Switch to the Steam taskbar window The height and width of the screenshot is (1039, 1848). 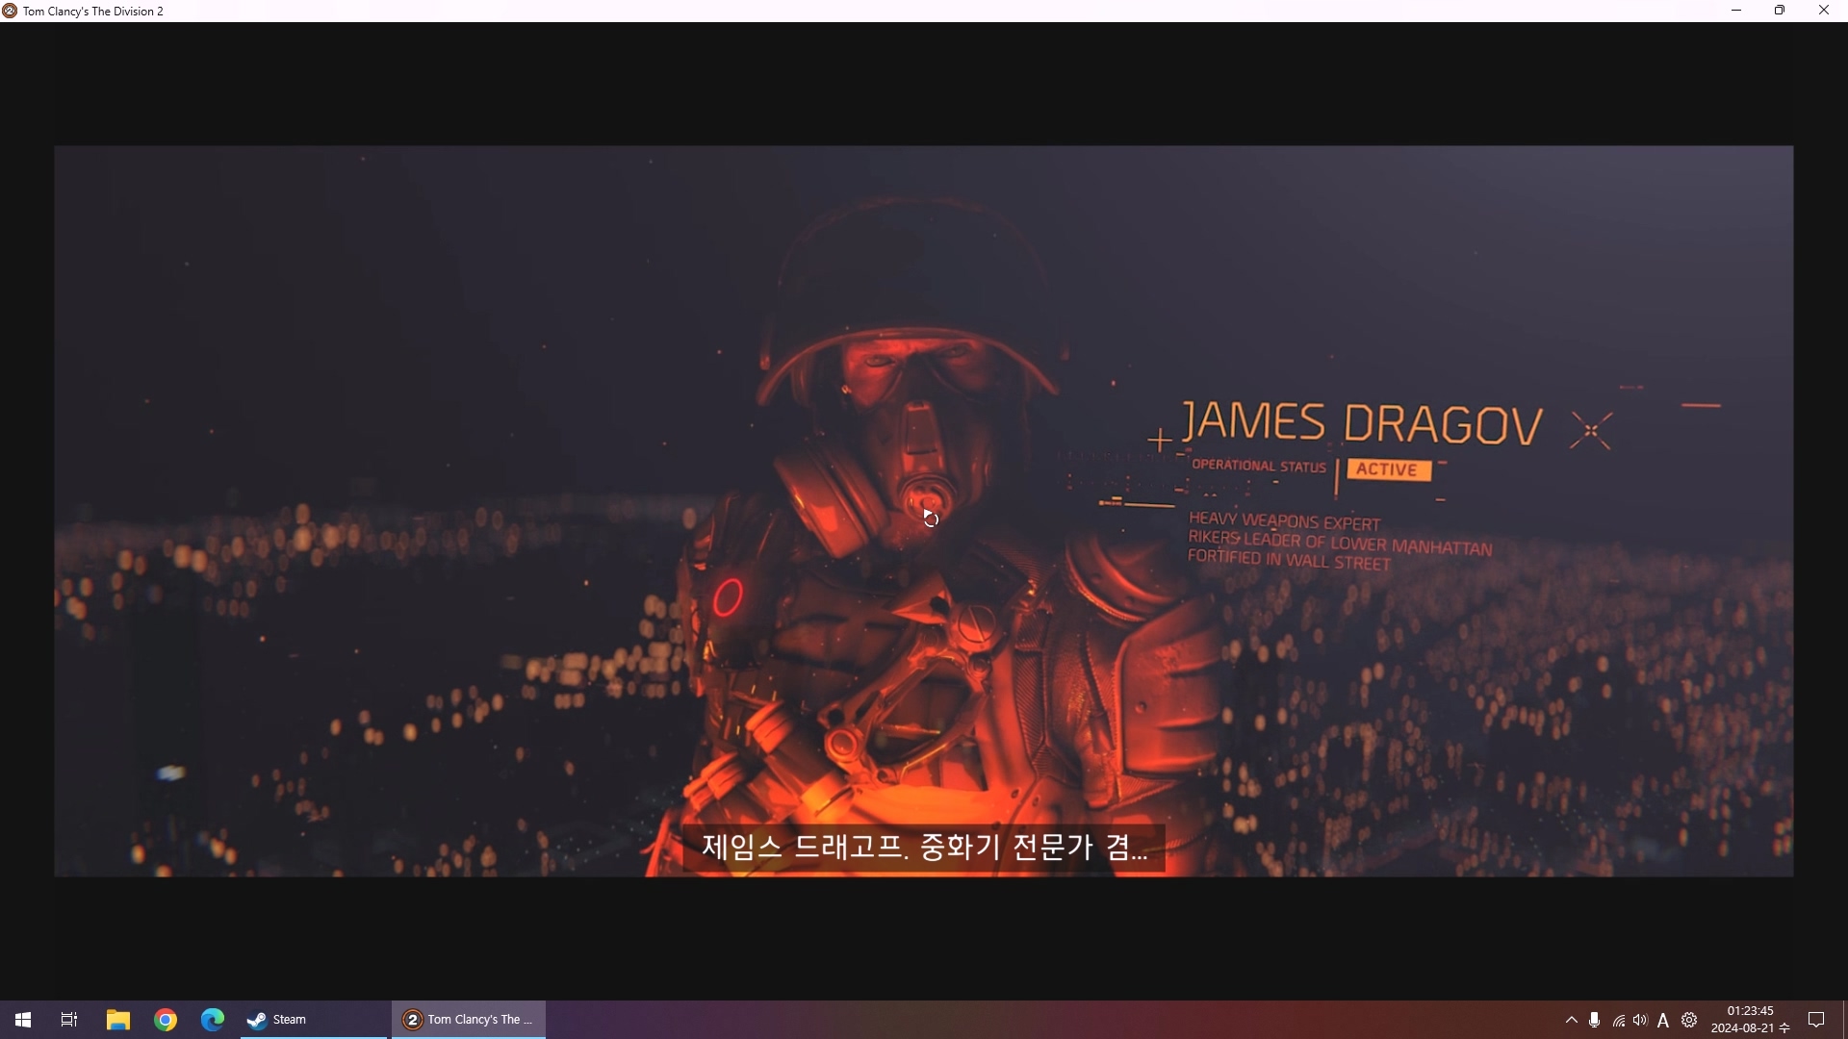point(314,1020)
